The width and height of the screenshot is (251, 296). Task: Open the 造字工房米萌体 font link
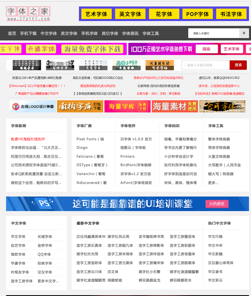(120, 254)
